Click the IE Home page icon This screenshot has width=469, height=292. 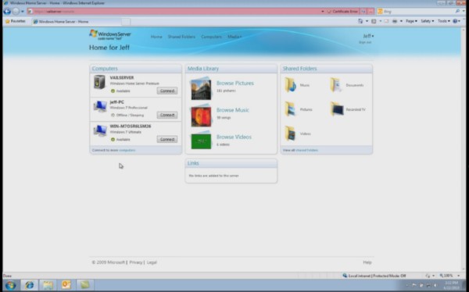coord(360,21)
